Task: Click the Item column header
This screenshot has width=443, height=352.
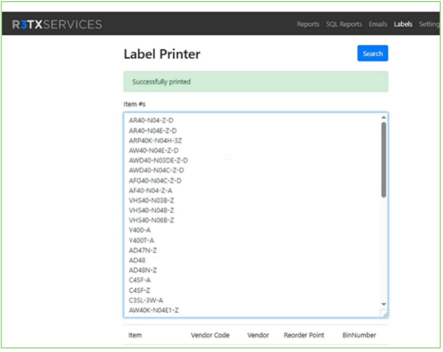Action: click(135, 335)
